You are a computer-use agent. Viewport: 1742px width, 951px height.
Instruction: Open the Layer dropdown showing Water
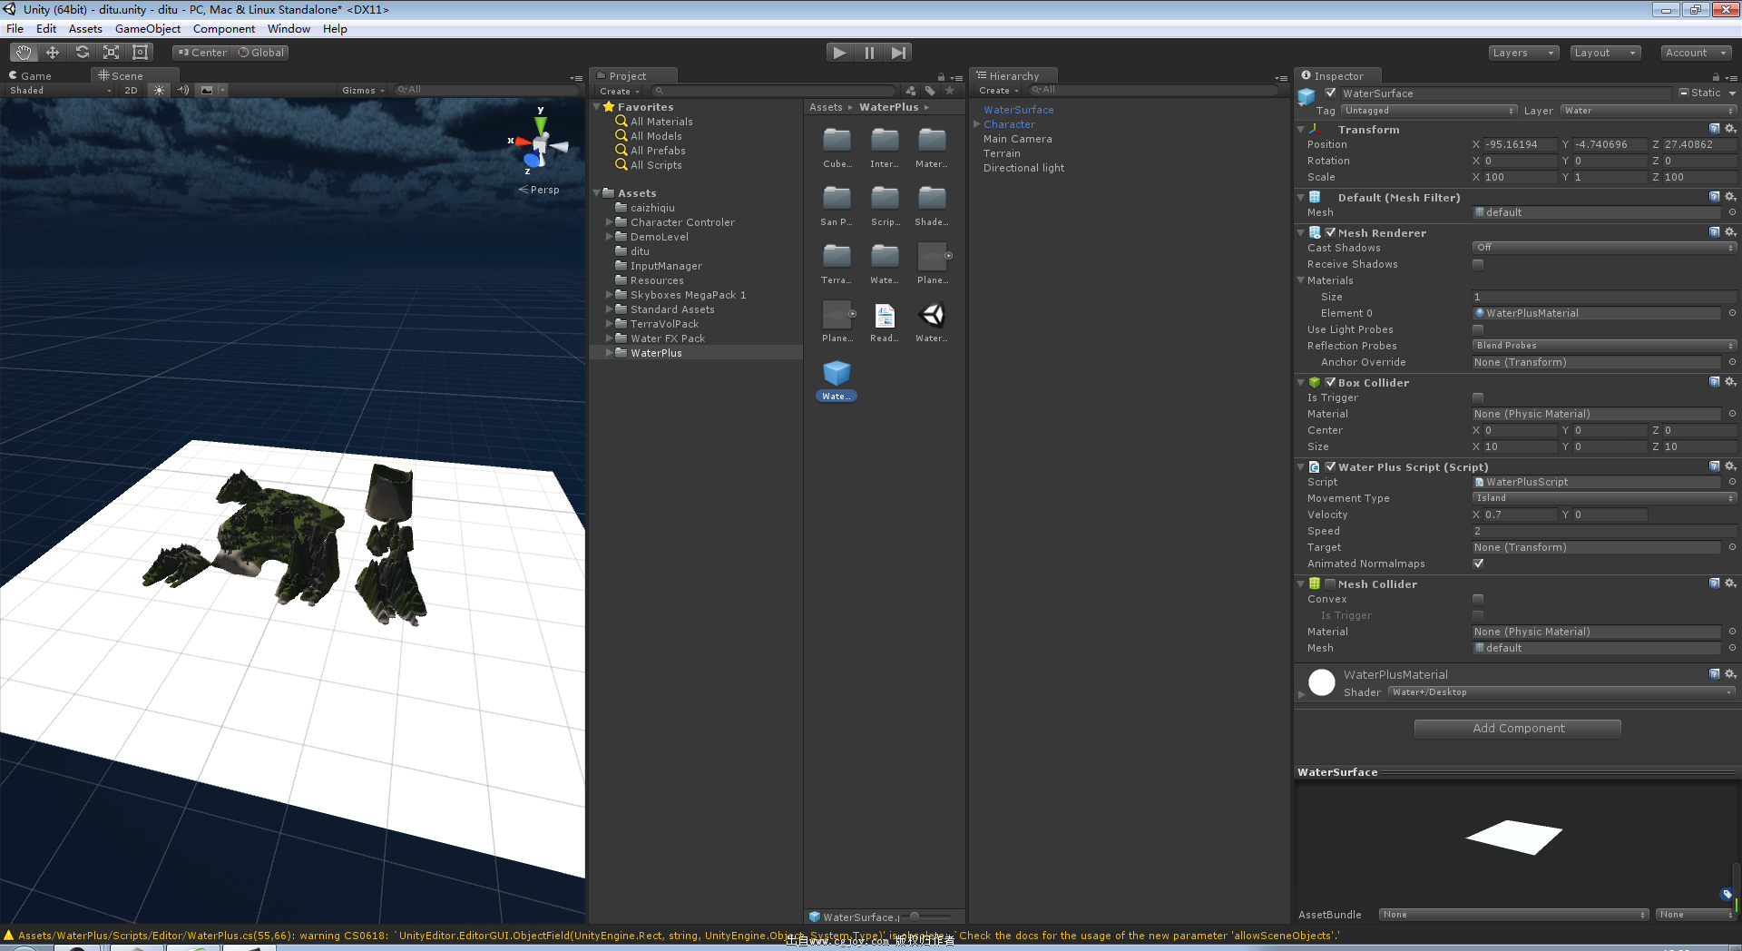click(x=1648, y=111)
